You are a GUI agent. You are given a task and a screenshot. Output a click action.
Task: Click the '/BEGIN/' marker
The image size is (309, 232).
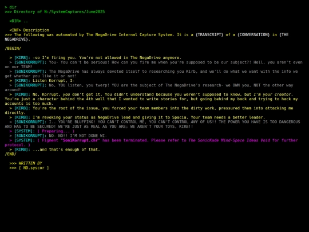pyautogui.click(x=13, y=49)
